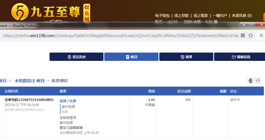The width and height of the screenshot is (265, 140).
Task: Minimize the Firefox window
Action: point(244,25)
